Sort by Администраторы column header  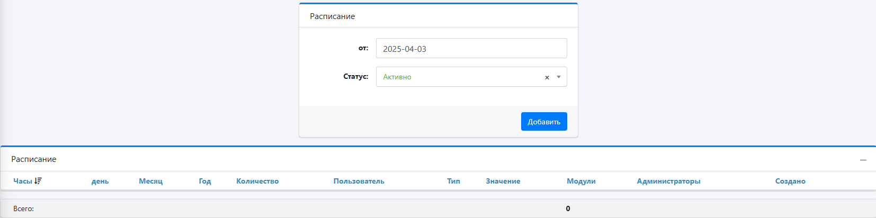[668, 181]
